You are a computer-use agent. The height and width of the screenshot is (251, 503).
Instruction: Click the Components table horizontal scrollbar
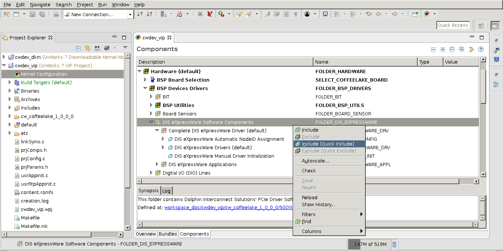308,181
